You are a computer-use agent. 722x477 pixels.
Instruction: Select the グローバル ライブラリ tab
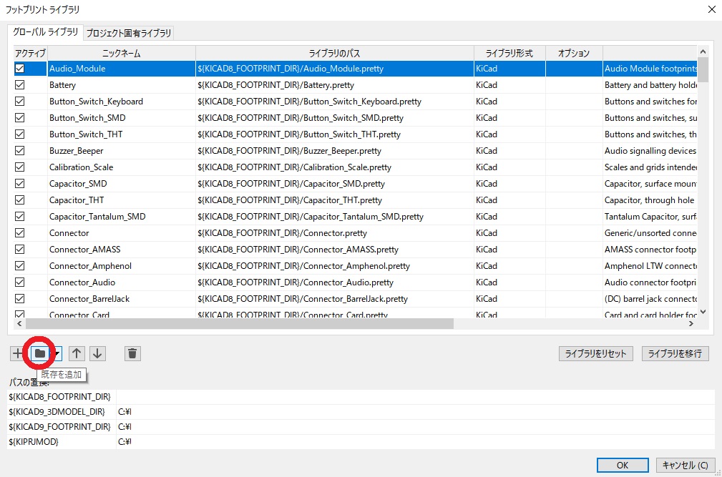point(46,32)
